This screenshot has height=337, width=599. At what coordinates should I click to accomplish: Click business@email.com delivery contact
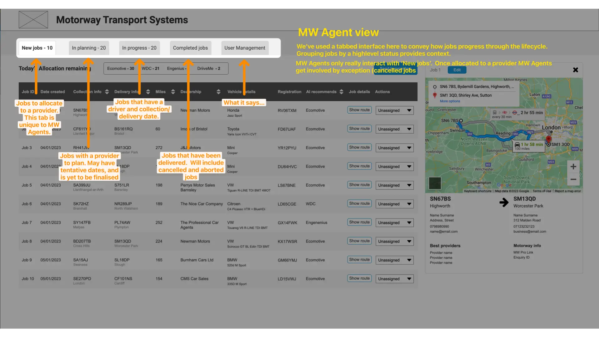click(530, 232)
